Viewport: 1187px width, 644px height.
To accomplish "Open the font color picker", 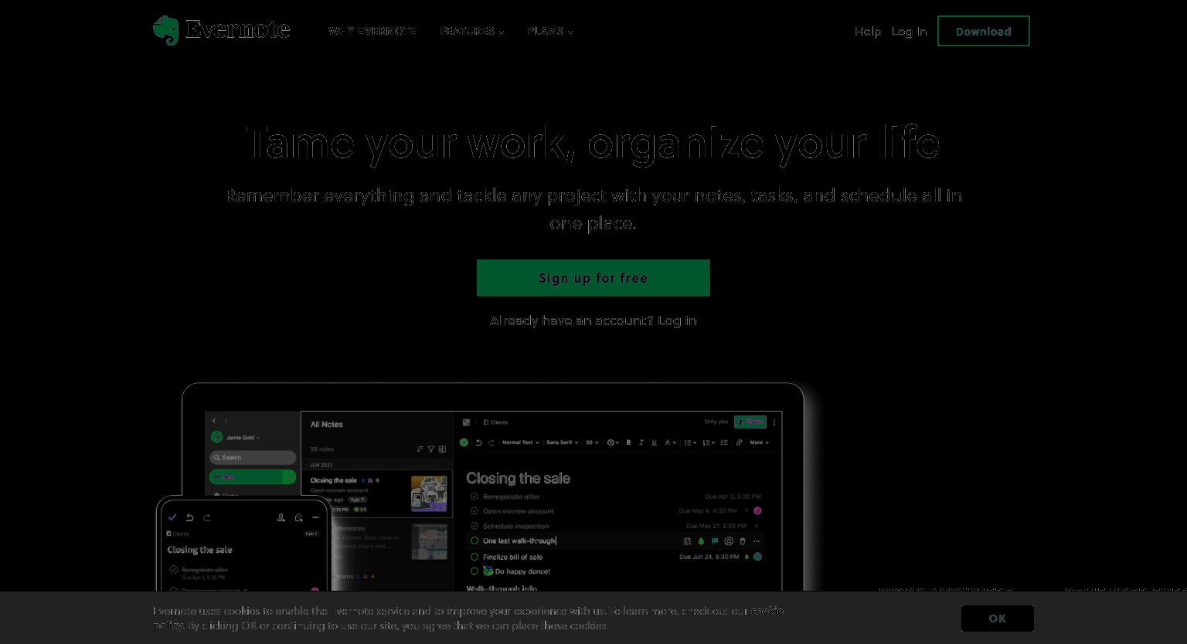I will click(x=613, y=442).
